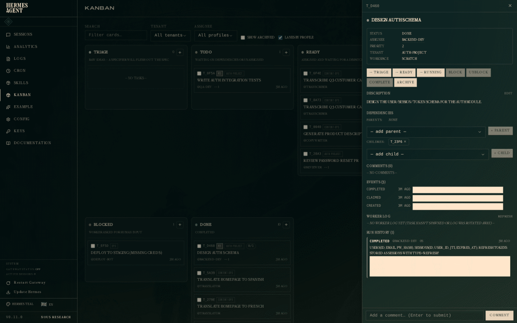Select checkbox on card T_5A39
The width and height of the screenshot is (517, 323).
199,273
